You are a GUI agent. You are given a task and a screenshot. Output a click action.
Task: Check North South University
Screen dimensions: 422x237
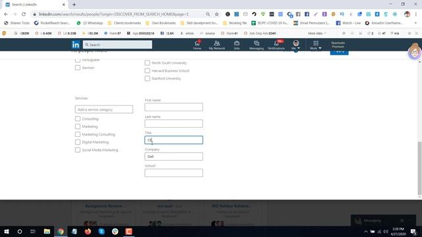(147, 63)
